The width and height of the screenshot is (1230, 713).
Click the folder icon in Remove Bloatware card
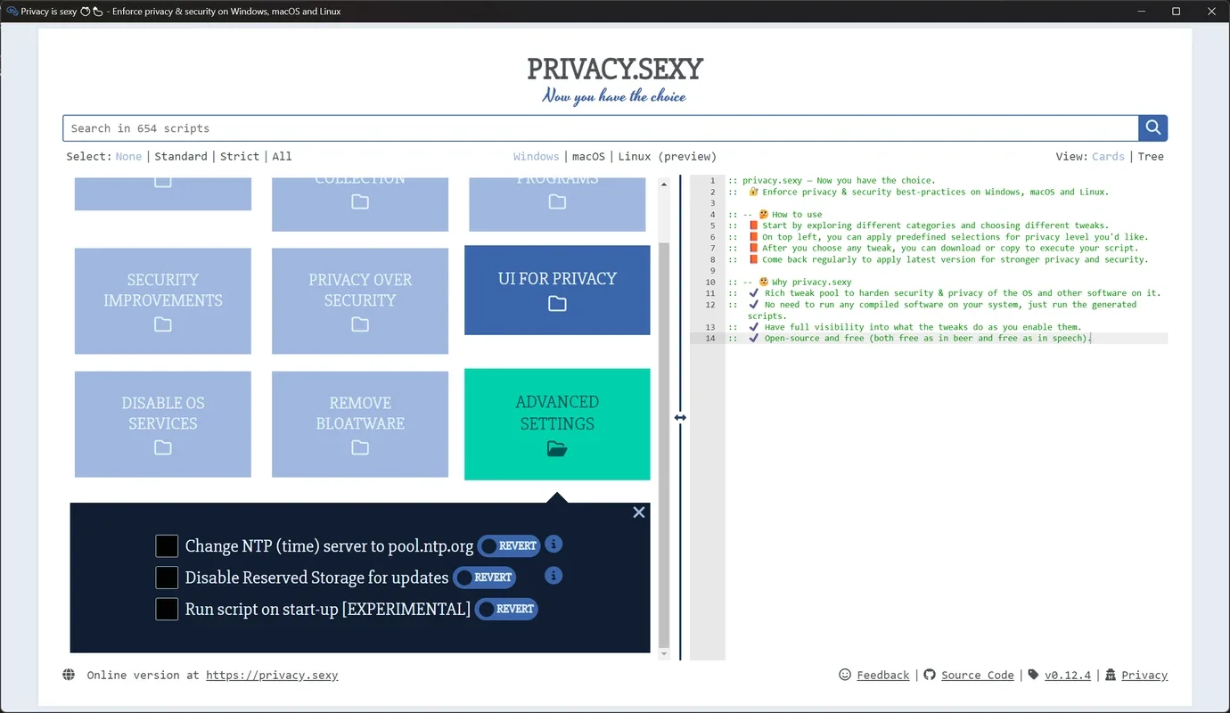coord(360,447)
